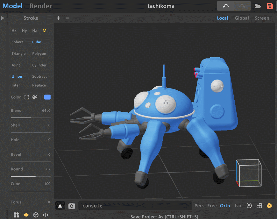Viewport: 277px width, 219px height.
Task: Expand the console with the triangle button
Action: pos(60,206)
